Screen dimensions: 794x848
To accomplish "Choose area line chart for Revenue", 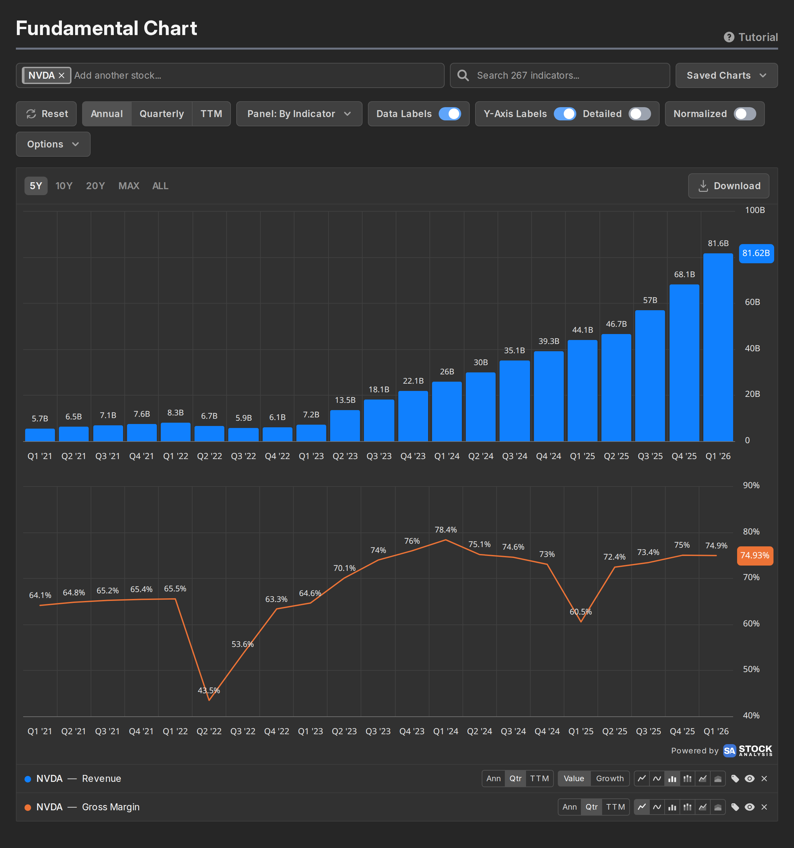I will 703,779.
